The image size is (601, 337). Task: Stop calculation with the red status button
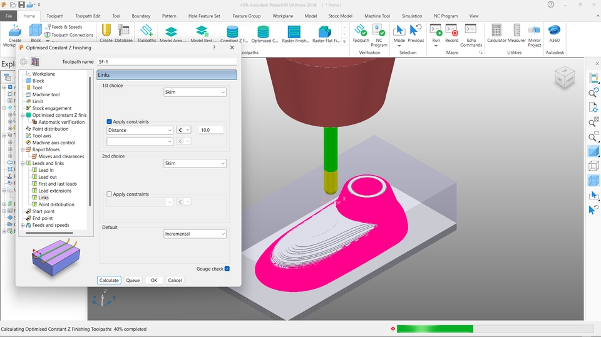[393, 329]
